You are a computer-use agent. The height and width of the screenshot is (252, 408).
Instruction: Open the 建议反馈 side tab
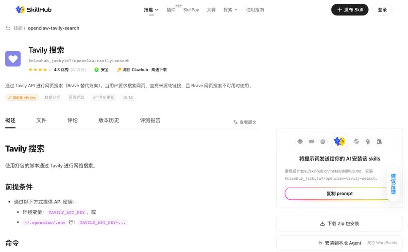[x=393, y=184]
